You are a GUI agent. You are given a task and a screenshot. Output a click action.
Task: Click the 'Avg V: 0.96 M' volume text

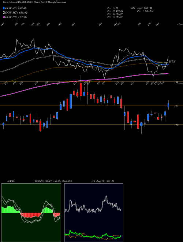[145, 8]
